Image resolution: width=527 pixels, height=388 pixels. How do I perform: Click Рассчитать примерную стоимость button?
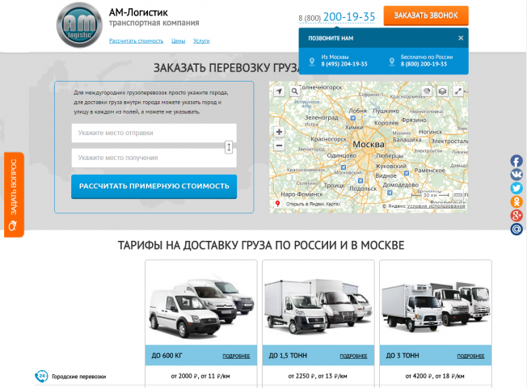[x=154, y=186]
